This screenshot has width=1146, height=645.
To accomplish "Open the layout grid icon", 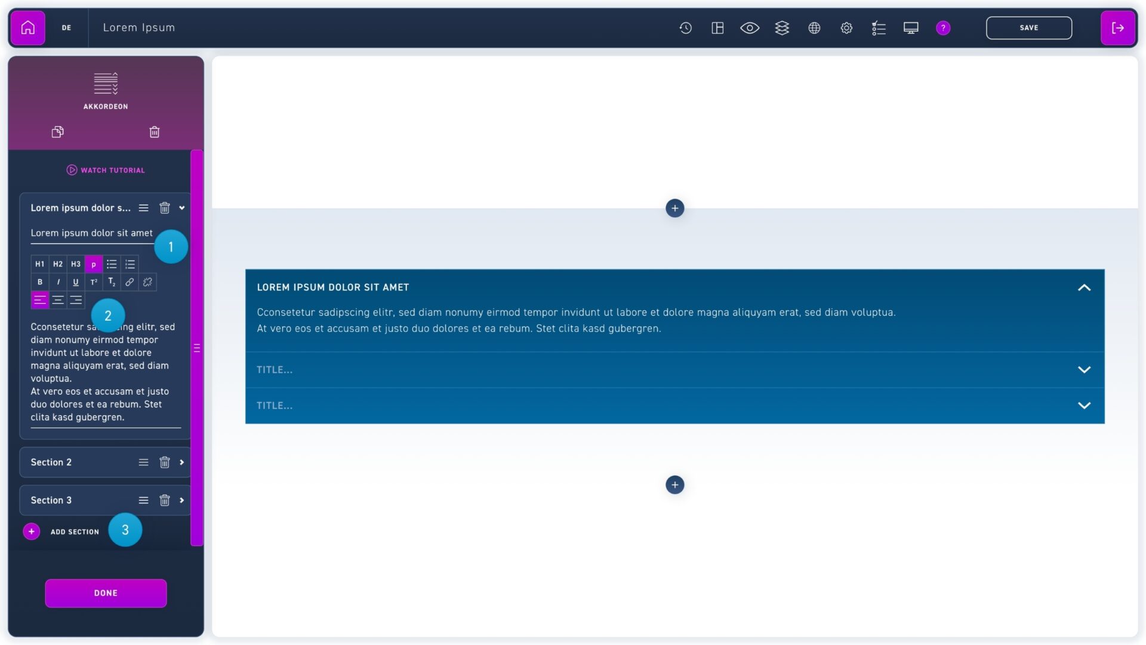I will click(717, 27).
